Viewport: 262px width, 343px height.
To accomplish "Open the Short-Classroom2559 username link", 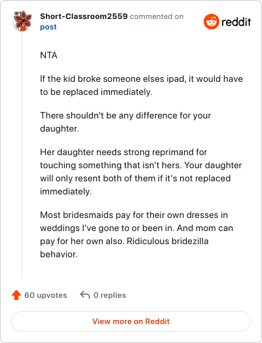I will pyautogui.click(x=84, y=16).
